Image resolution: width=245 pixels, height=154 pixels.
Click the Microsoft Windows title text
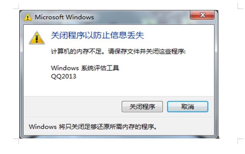(64, 17)
